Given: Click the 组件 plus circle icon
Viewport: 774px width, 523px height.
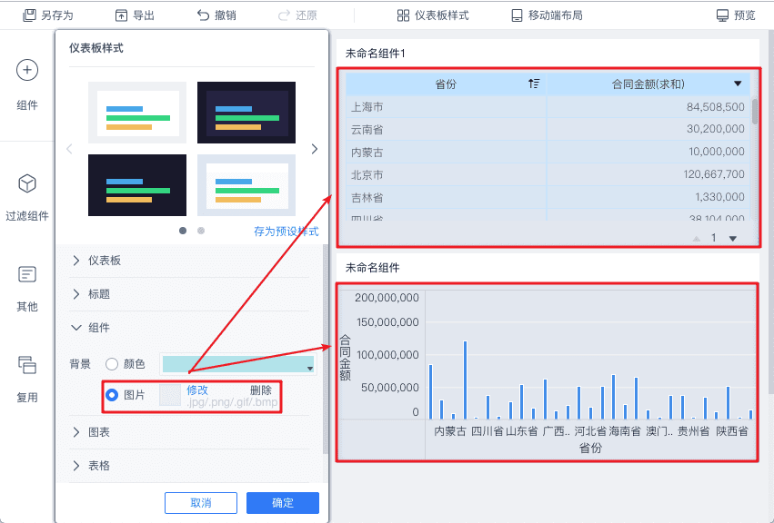Looking at the screenshot, I should 27,70.
